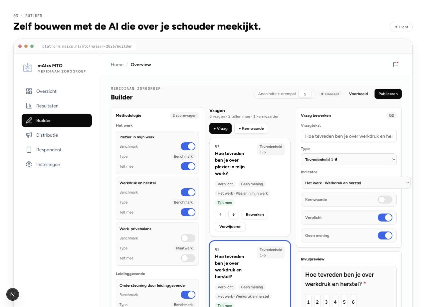The width and height of the screenshot is (426, 307).
Task: Choose score 4 in Invulpreview
Action: click(x=335, y=301)
